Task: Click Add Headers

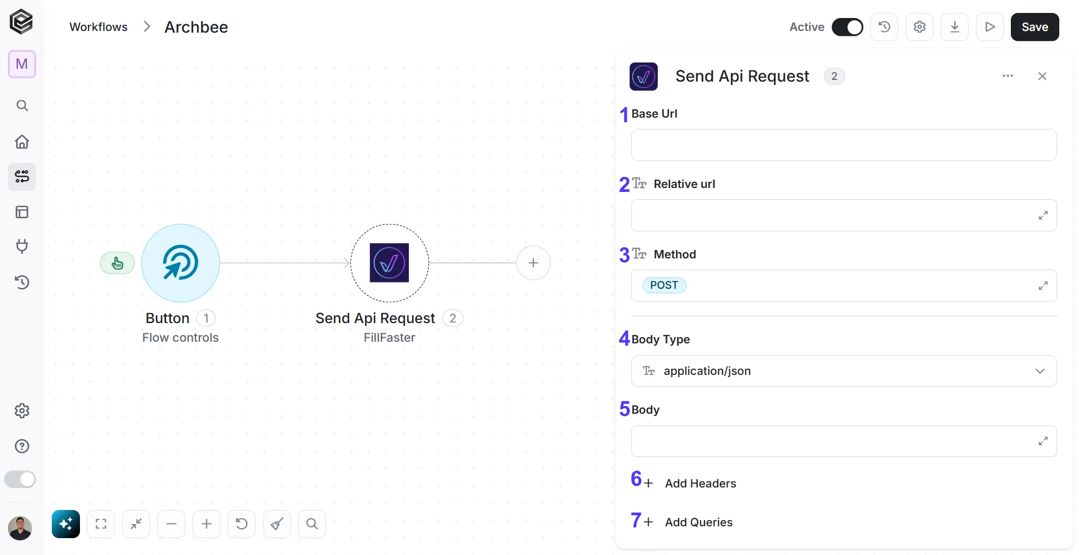Action: pyautogui.click(x=690, y=484)
